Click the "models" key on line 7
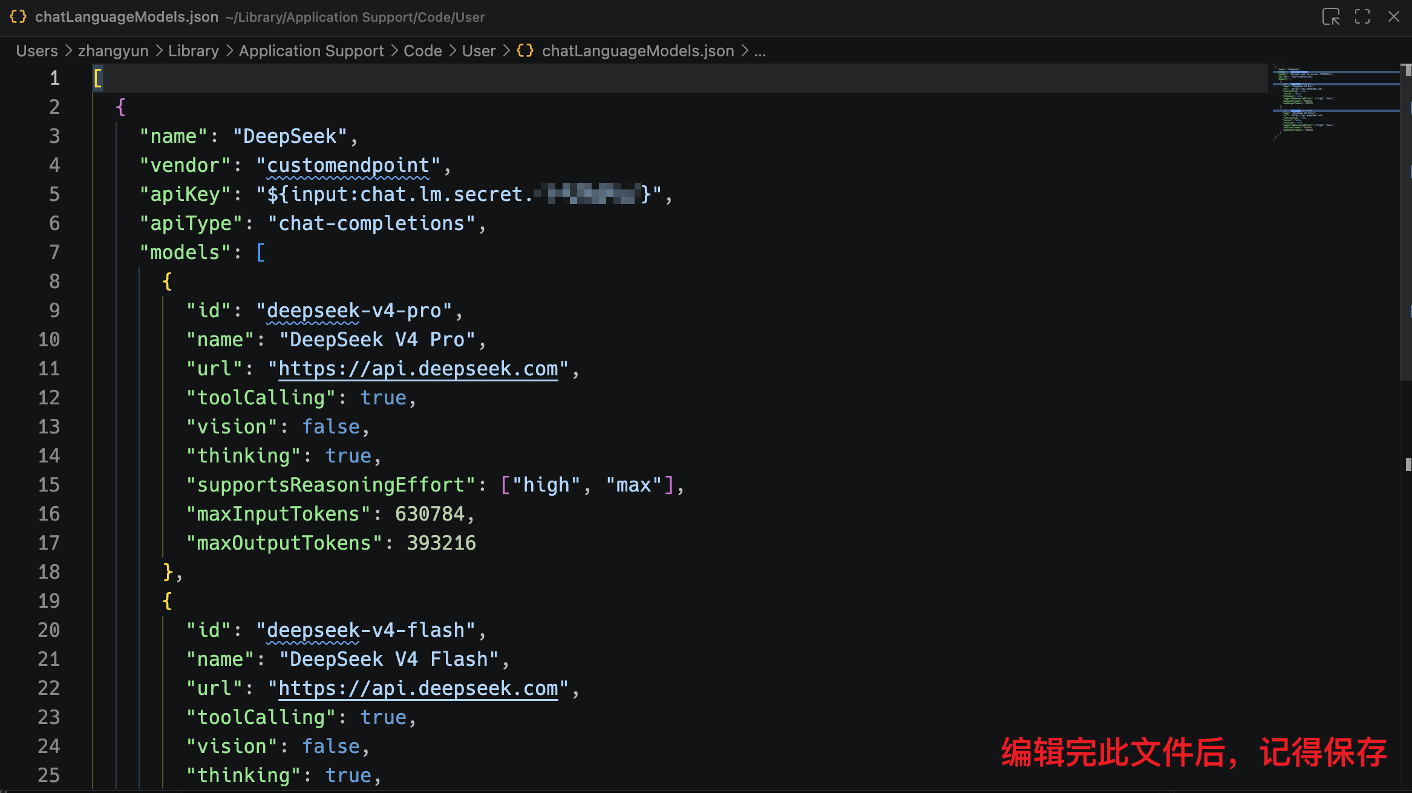The image size is (1412, 793). [185, 252]
